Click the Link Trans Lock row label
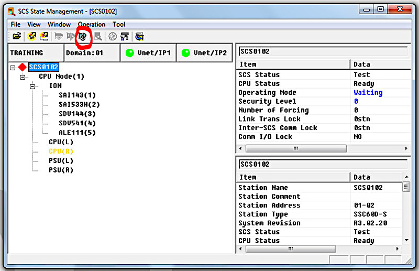 coord(269,119)
